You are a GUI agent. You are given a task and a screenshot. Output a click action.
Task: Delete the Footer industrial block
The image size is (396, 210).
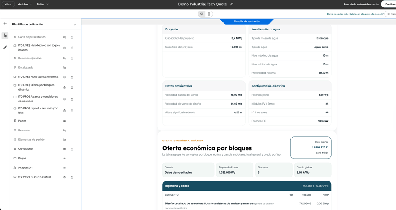coord(64,177)
